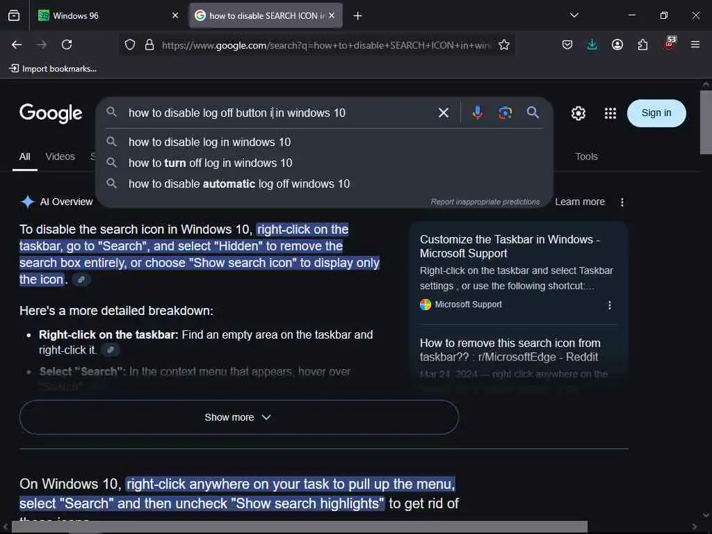Go back to previous page
This screenshot has height=534, width=712.
point(17,44)
